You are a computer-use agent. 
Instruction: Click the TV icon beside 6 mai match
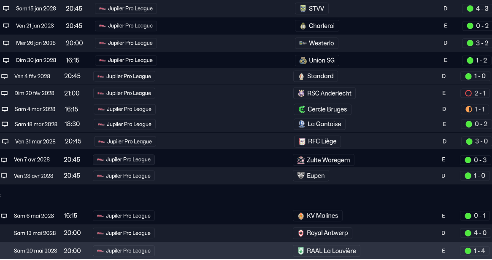click(4, 216)
